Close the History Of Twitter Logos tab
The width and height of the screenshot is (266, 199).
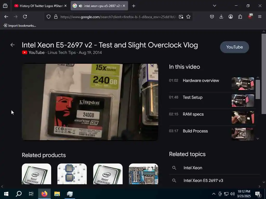coord(65,6)
